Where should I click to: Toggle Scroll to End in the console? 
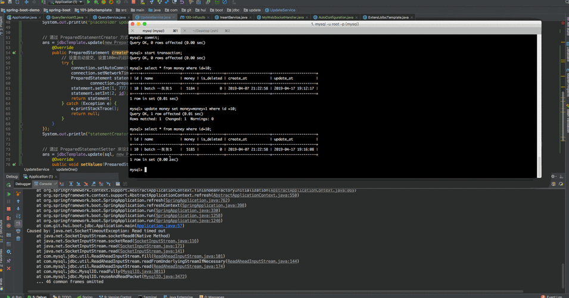18,223
